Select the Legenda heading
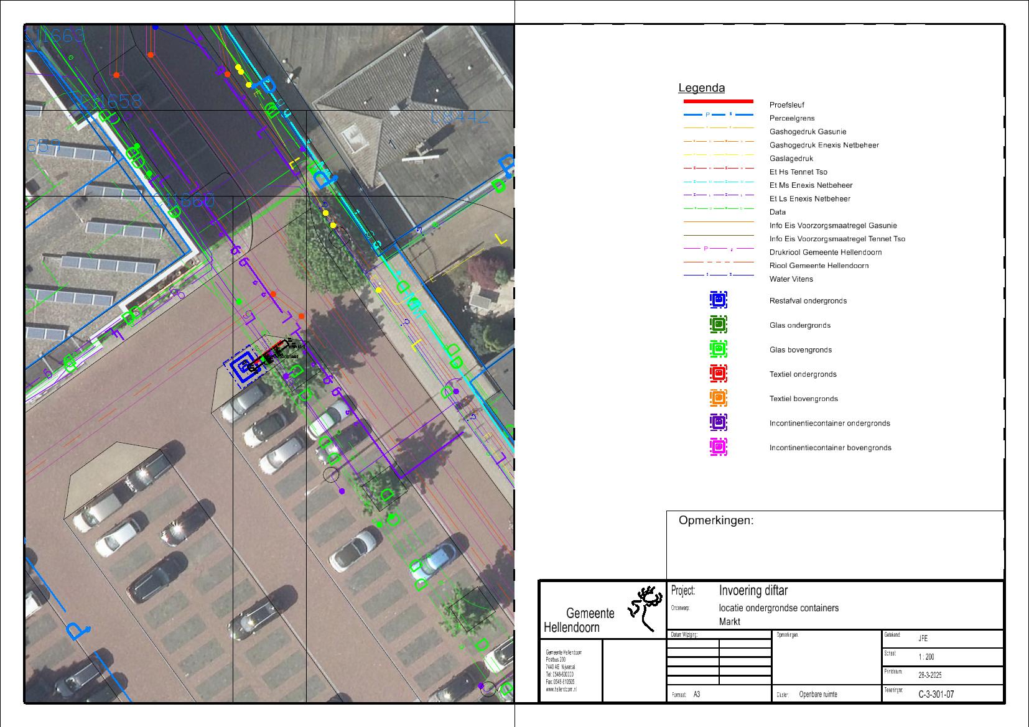 (x=701, y=88)
